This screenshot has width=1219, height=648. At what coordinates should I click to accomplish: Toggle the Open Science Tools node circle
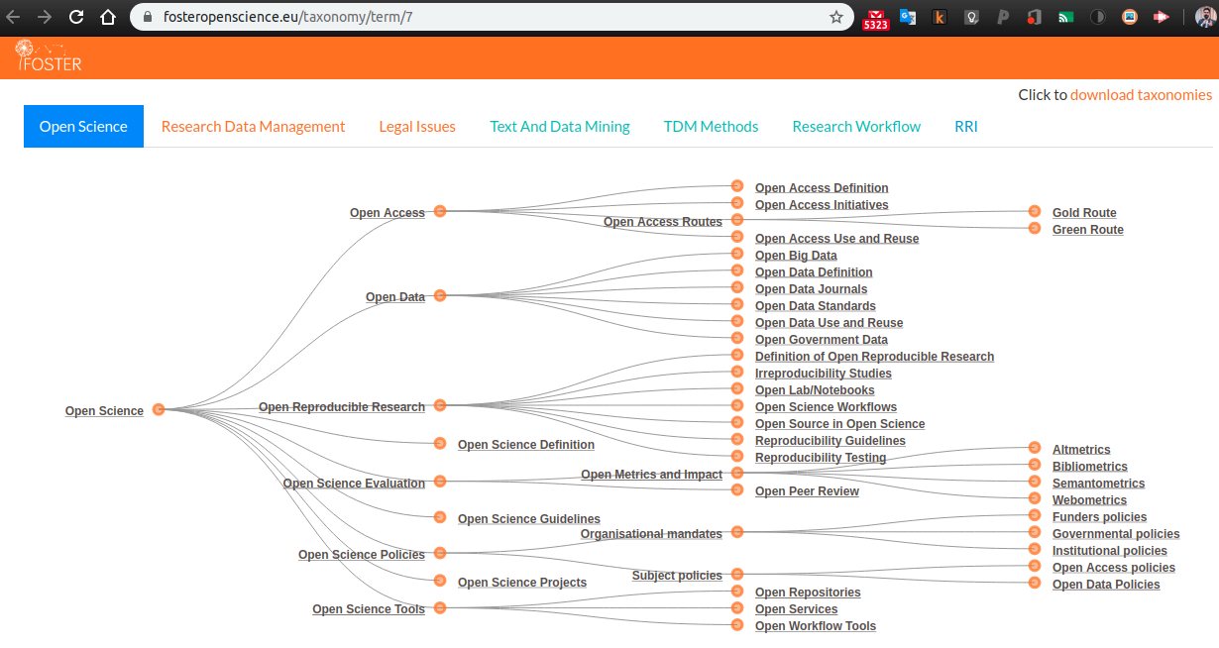[x=440, y=607]
